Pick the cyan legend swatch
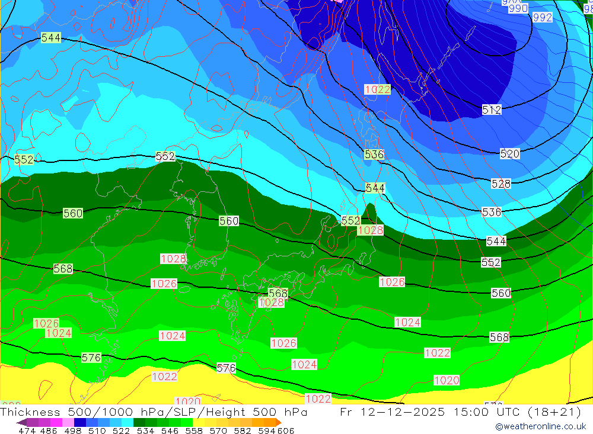The image size is (593, 434). [127, 422]
